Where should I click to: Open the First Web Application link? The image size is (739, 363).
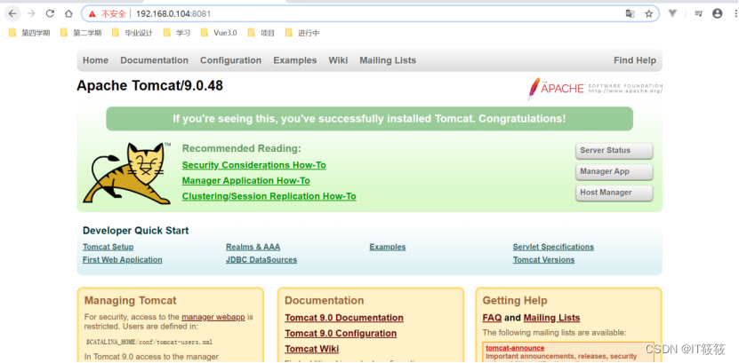pyautogui.click(x=123, y=259)
